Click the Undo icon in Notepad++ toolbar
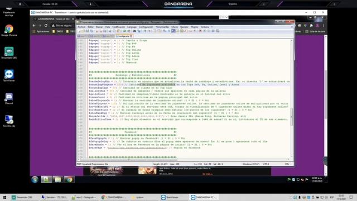Viewport: 357px width, 201px height. click(124, 31)
